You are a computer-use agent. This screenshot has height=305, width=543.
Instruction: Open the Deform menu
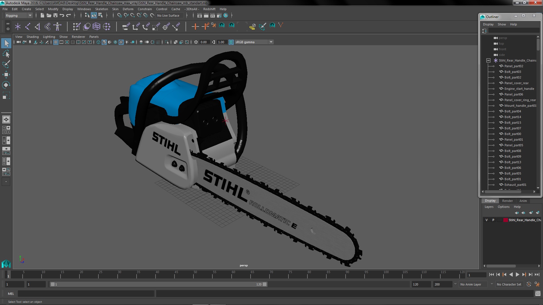click(x=128, y=9)
